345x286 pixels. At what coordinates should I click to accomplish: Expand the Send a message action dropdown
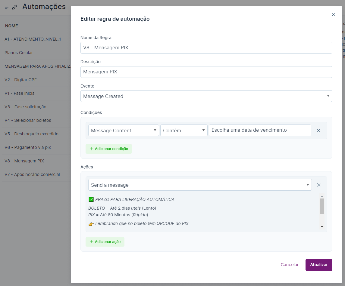200,185
